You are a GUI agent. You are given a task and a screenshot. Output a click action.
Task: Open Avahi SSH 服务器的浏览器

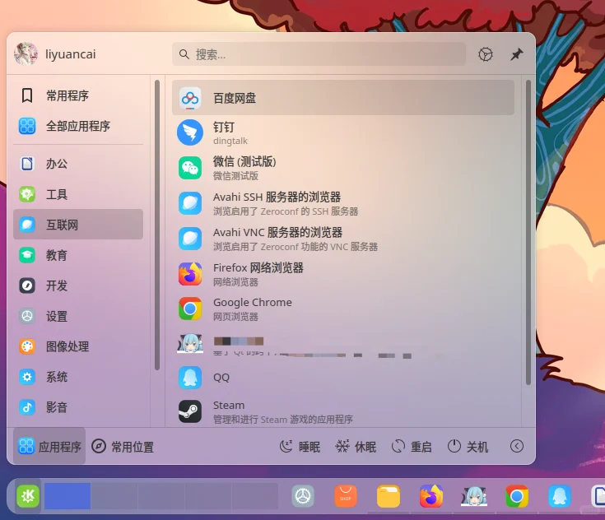(343, 203)
